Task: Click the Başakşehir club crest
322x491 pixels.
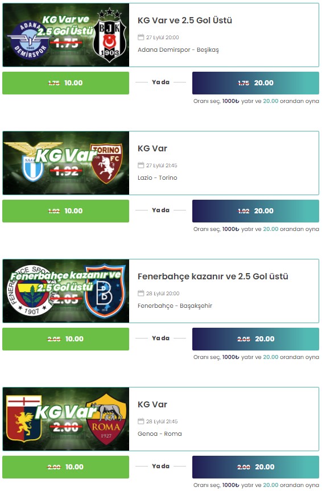Action: point(105,291)
